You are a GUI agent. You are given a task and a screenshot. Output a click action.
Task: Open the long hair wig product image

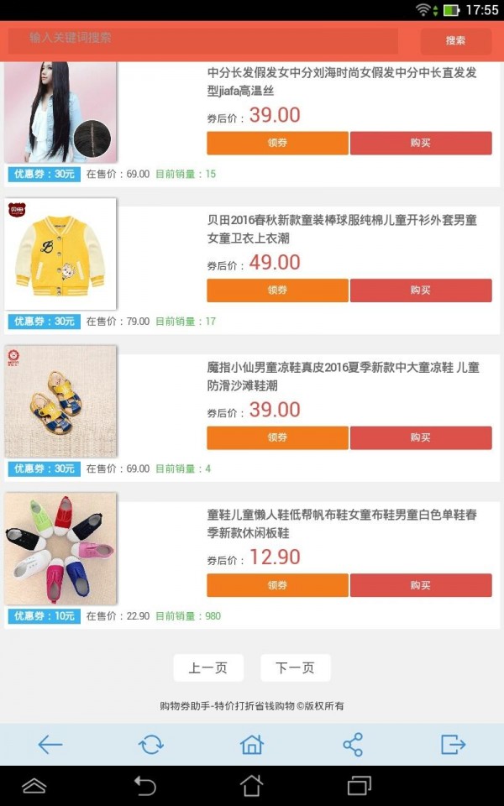click(x=60, y=112)
